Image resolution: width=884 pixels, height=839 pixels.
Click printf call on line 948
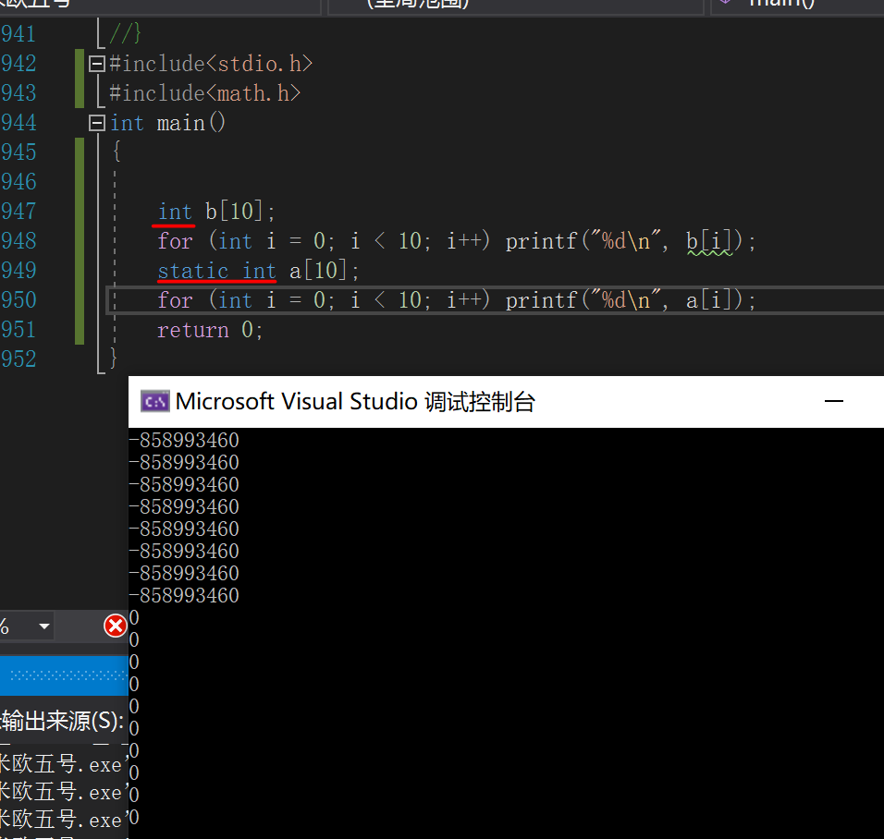tap(631, 242)
